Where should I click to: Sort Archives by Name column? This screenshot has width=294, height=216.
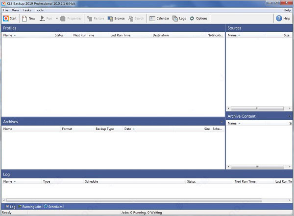point(31,129)
